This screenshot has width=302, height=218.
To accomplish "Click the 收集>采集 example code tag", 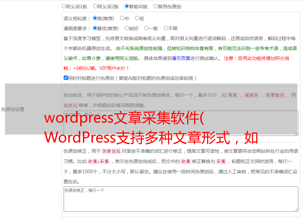I will click(98, 161).
